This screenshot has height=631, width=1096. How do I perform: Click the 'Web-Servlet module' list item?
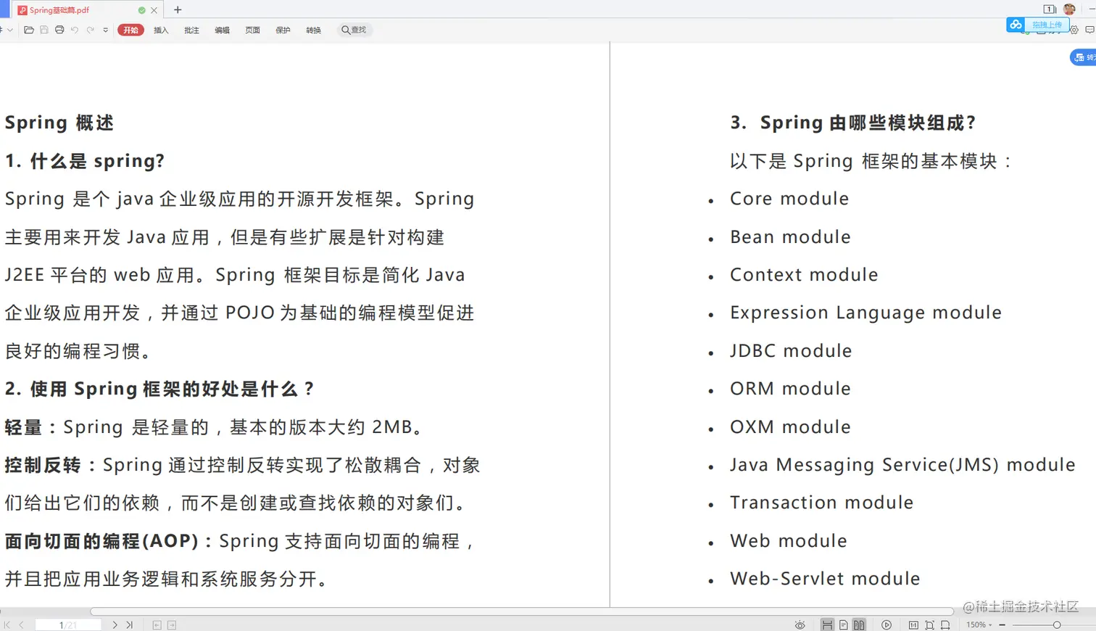pos(825,579)
